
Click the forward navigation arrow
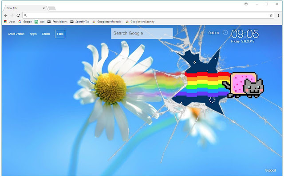click(x=12, y=15)
